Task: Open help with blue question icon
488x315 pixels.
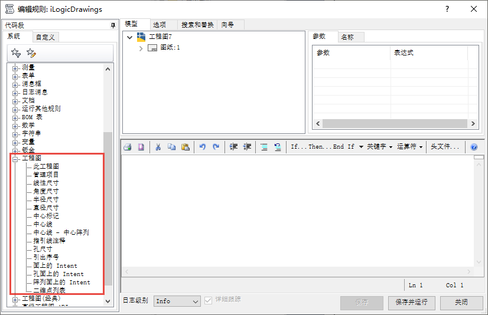Action: tap(474, 147)
